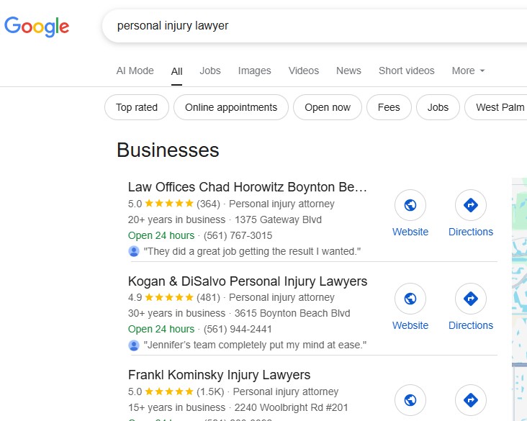
Task: Switch to the Images tab
Action: click(x=255, y=71)
